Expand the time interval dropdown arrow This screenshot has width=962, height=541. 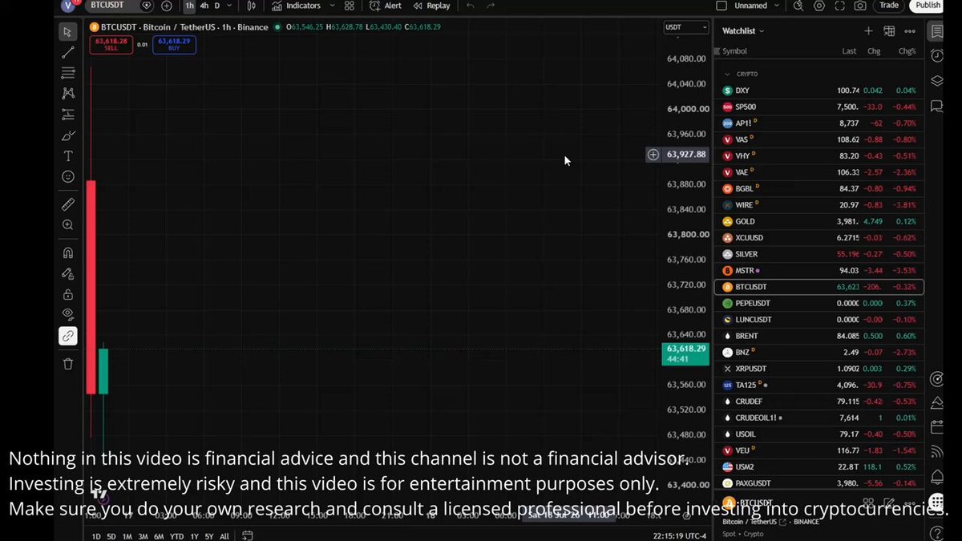pos(231,6)
